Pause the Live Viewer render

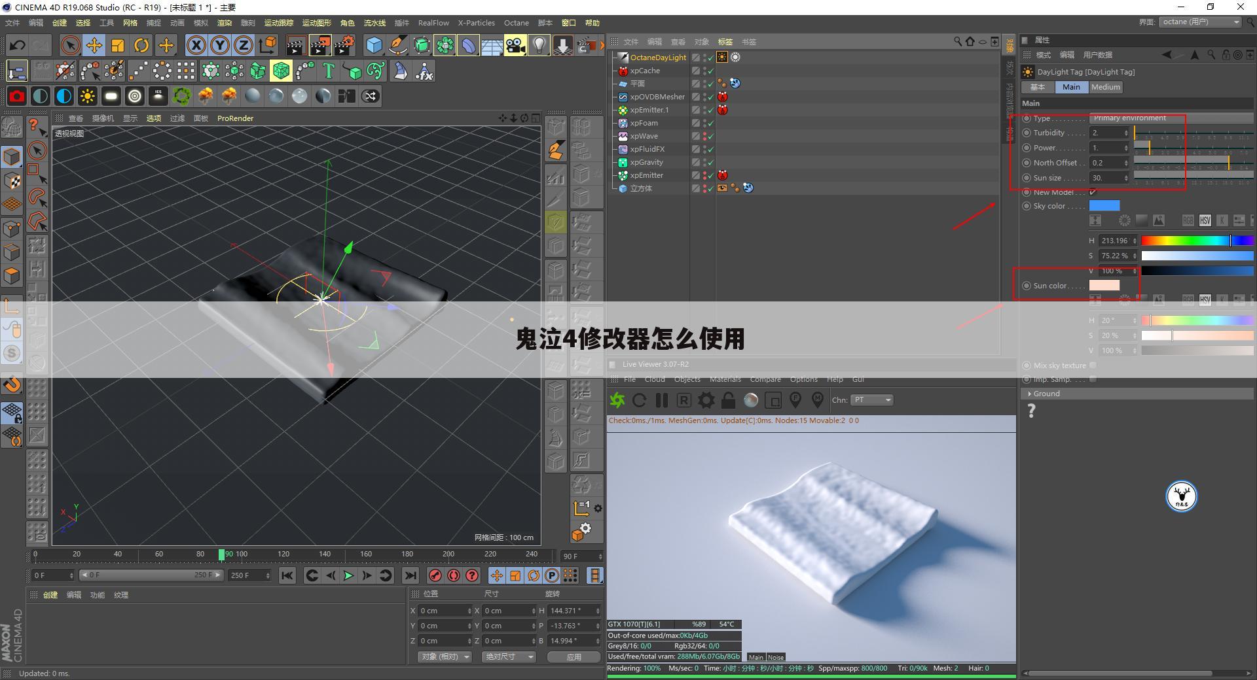click(x=662, y=399)
